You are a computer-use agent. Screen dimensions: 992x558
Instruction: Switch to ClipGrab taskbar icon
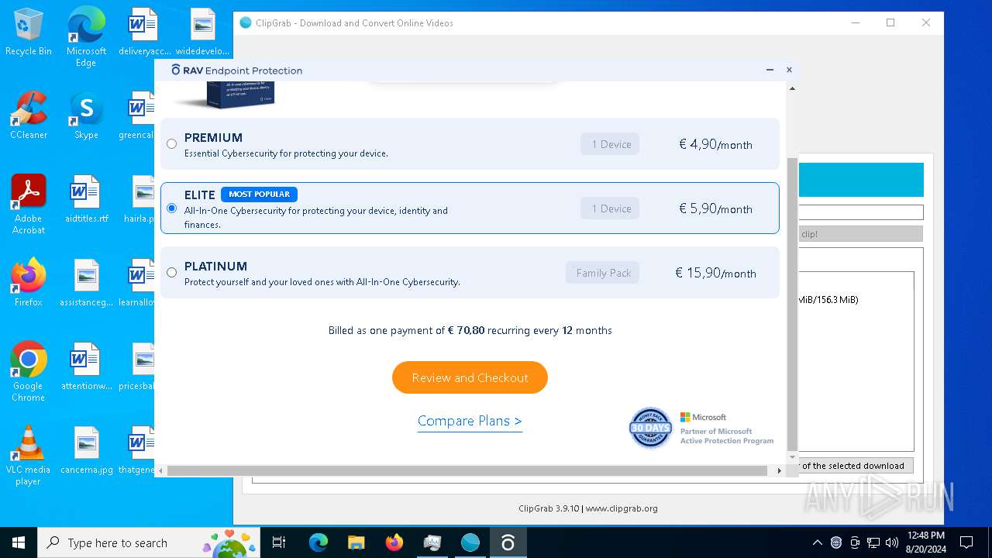click(470, 542)
